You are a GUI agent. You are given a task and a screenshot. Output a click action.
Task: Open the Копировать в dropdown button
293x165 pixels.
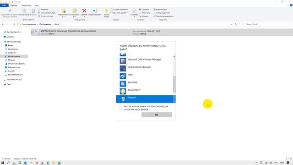pos(74,13)
